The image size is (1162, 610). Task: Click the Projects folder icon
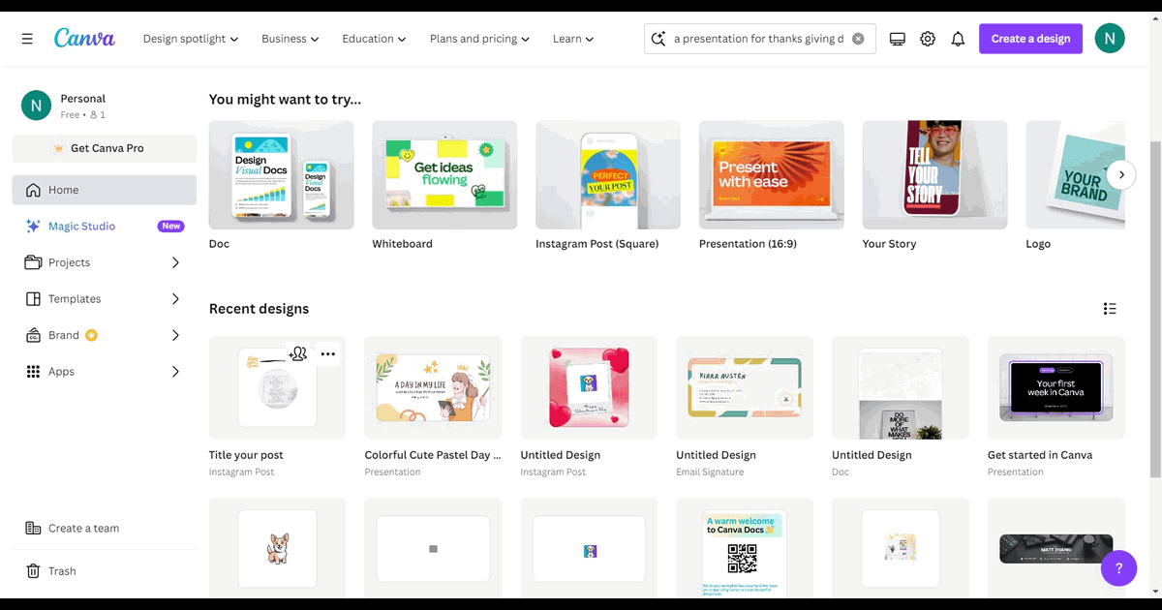(x=33, y=262)
